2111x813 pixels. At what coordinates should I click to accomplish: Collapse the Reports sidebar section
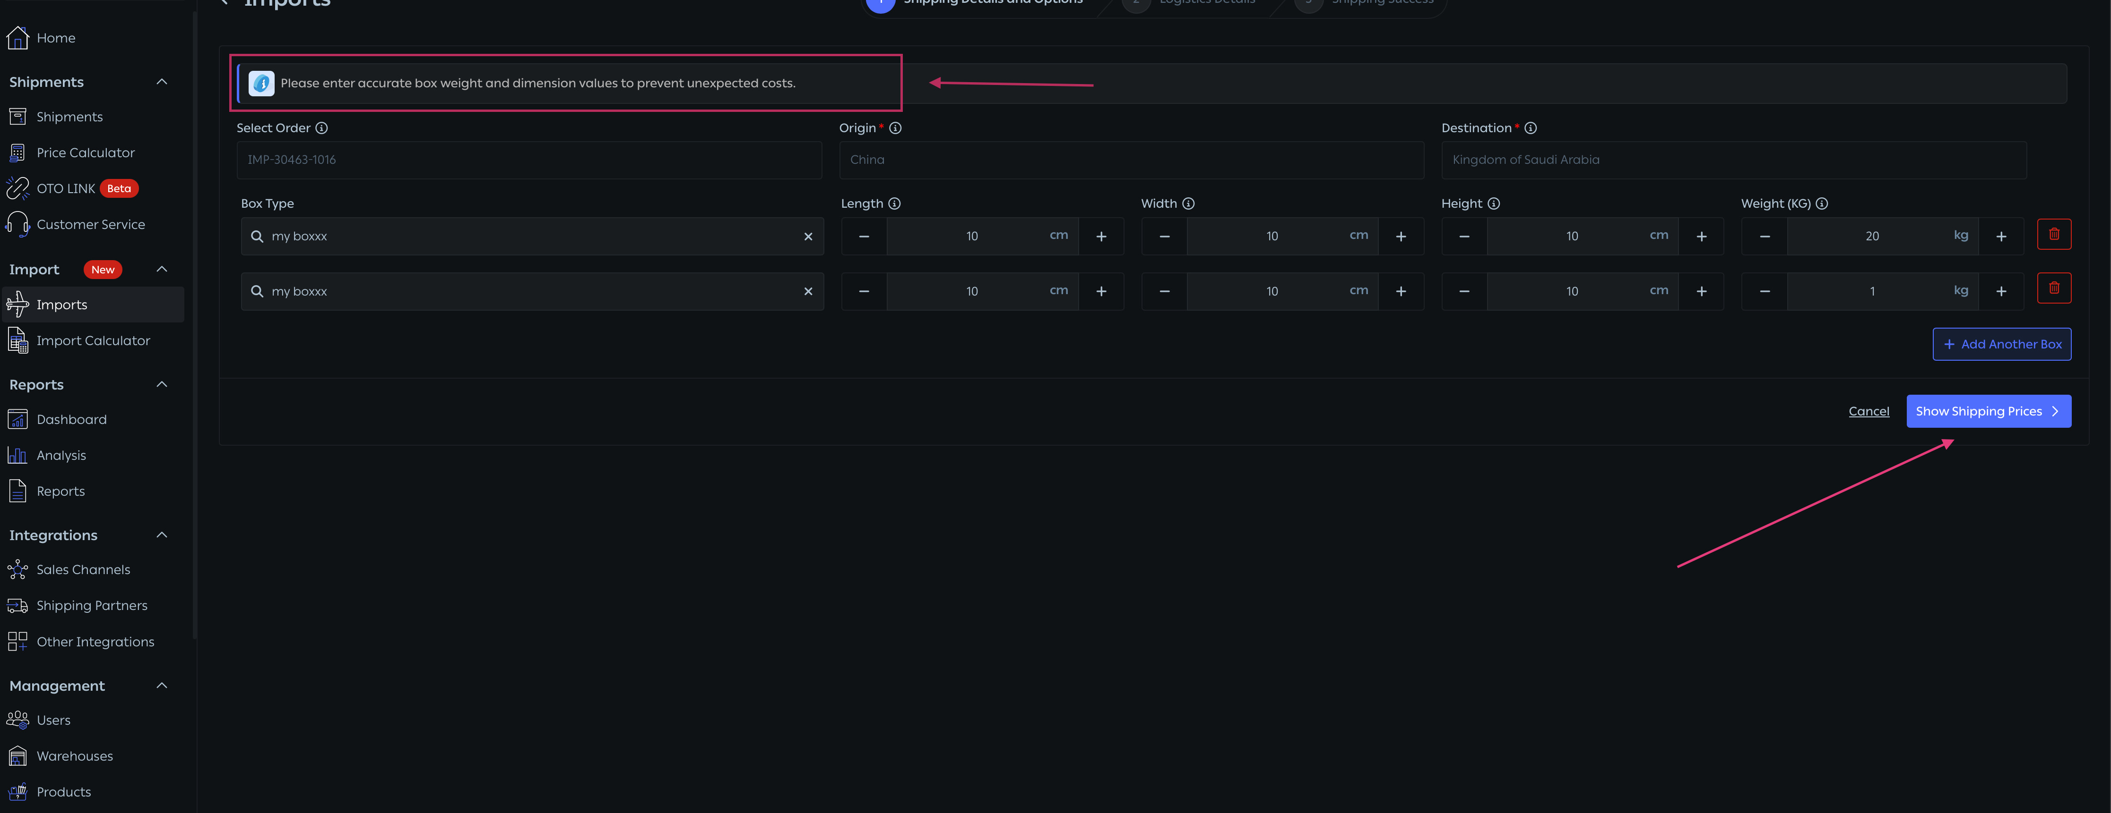point(162,385)
